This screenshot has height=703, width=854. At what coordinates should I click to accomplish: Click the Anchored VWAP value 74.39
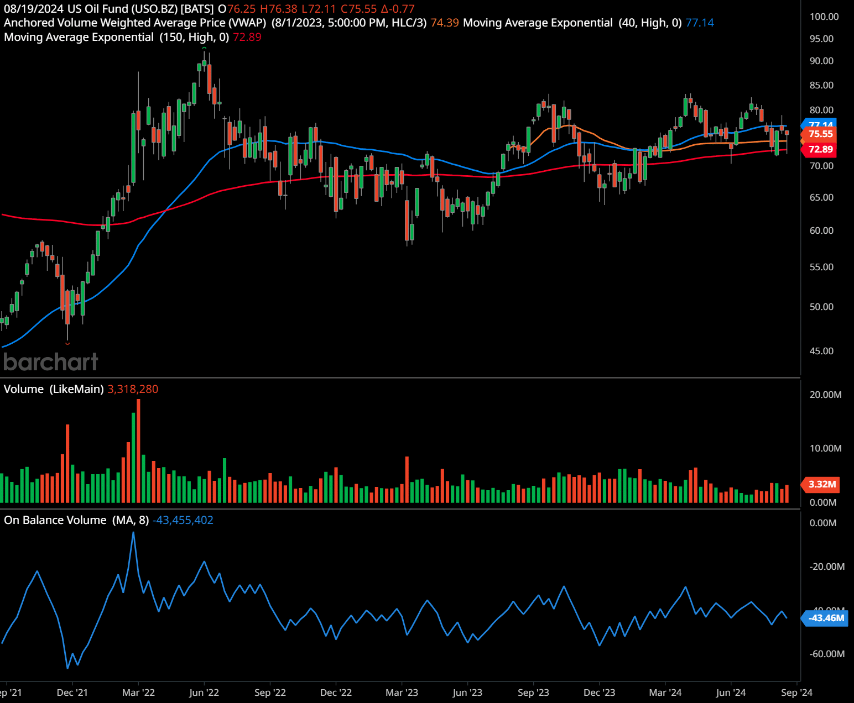445,23
